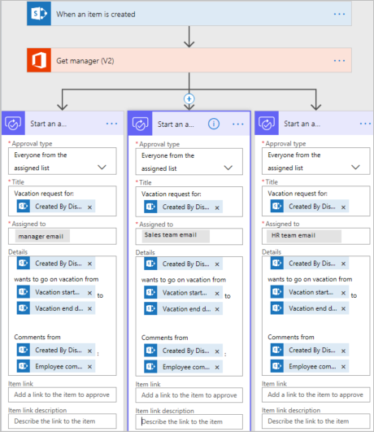Open the ellipsis menu for Get manager (V2)
Image resolution: width=374 pixels, height=432 pixels.
pyautogui.click(x=339, y=61)
